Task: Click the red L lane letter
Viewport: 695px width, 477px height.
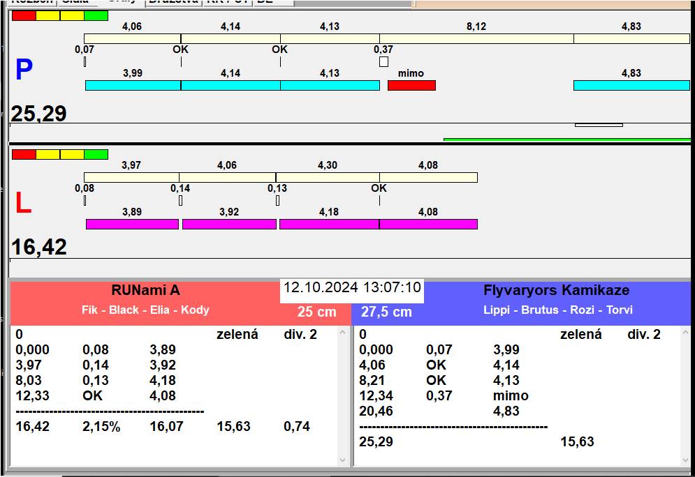Action: coord(23,204)
